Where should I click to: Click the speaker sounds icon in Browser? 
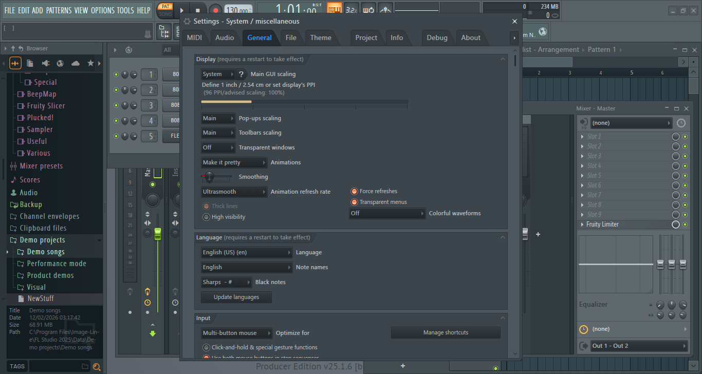click(45, 63)
